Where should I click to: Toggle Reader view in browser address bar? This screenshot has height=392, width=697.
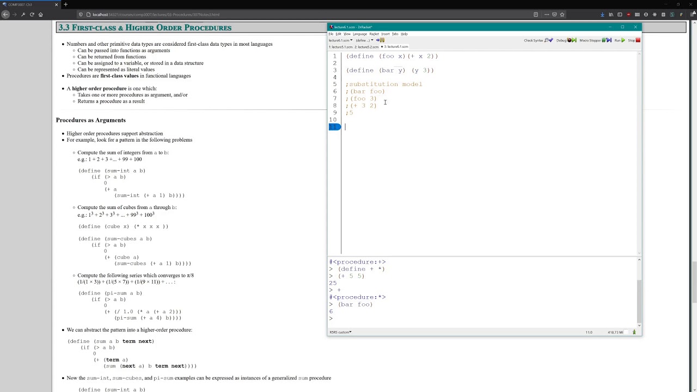click(536, 15)
